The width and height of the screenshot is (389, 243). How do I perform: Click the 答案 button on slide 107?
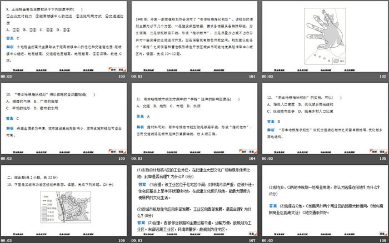(x=252, y=234)
